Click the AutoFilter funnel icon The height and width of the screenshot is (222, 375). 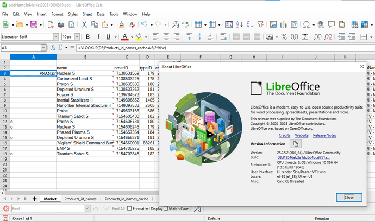pos(260,24)
